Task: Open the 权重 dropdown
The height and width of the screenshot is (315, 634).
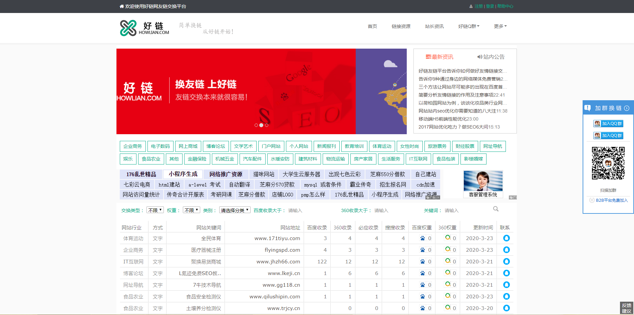Action: point(192,210)
